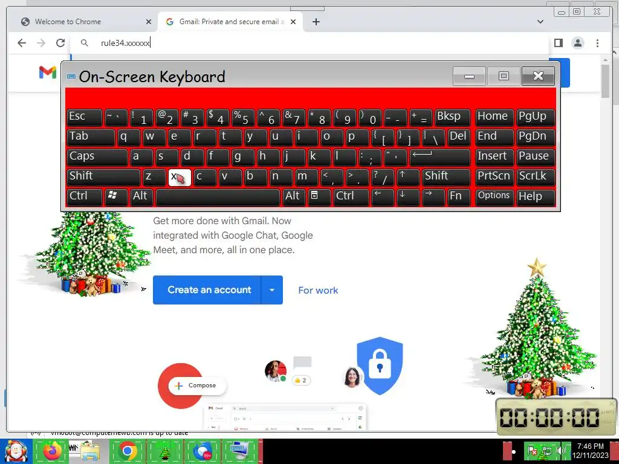Tap the Tab key on the keyboard

coord(91,137)
